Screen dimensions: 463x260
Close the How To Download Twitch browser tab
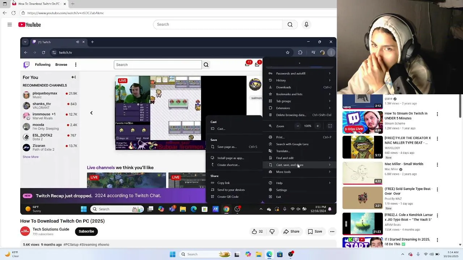coord(65,4)
